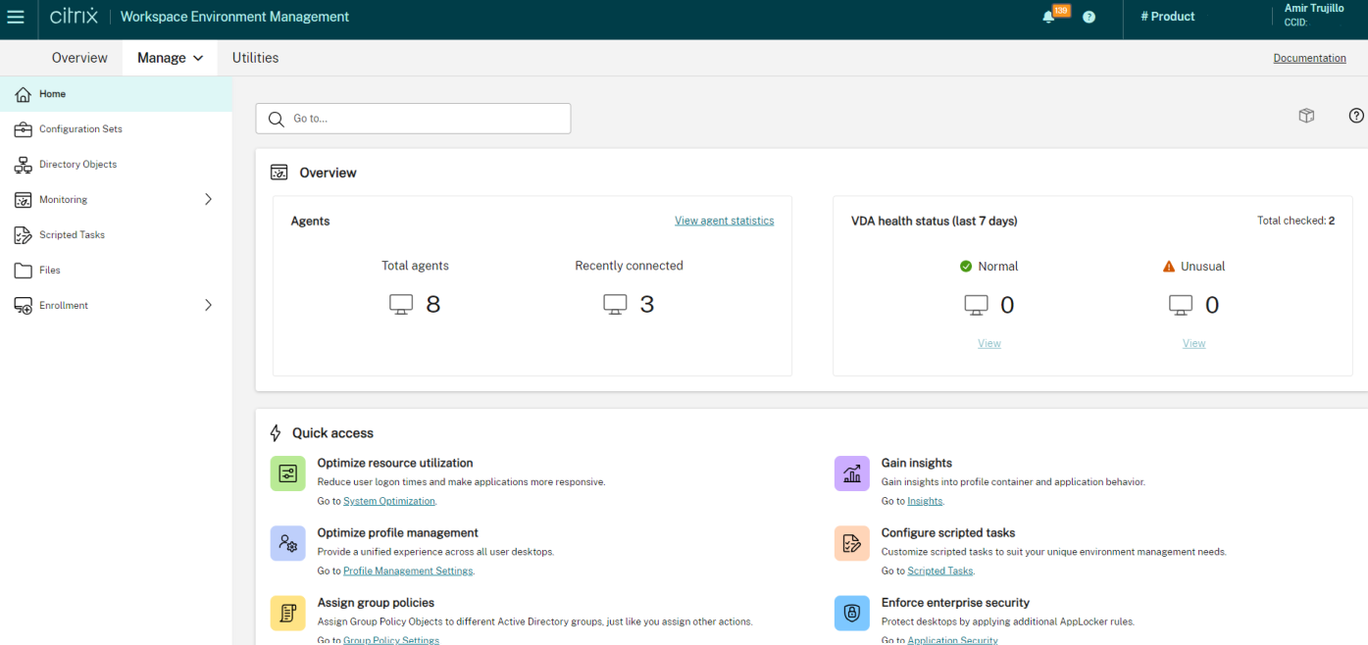Open the help question mark in header
Image resolution: width=1368 pixels, height=645 pixels.
1089,17
